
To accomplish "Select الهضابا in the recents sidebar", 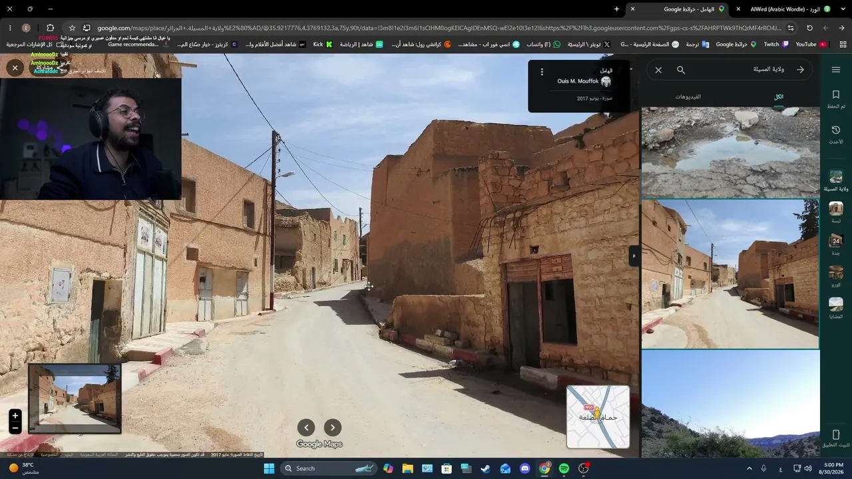I will click(x=836, y=308).
